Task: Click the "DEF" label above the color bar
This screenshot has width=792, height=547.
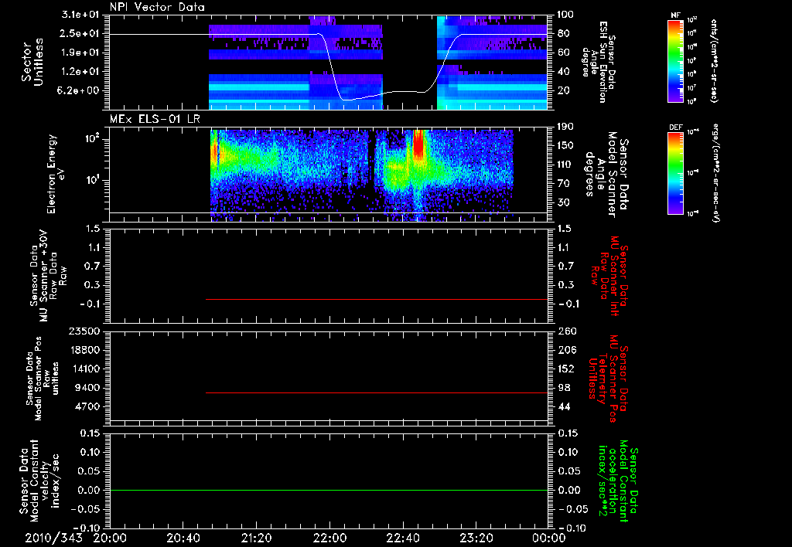Action: pos(676,127)
